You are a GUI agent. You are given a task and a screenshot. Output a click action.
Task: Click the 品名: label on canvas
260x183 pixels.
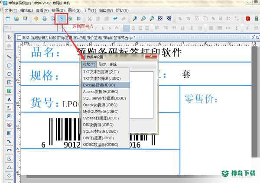(45, 52)
